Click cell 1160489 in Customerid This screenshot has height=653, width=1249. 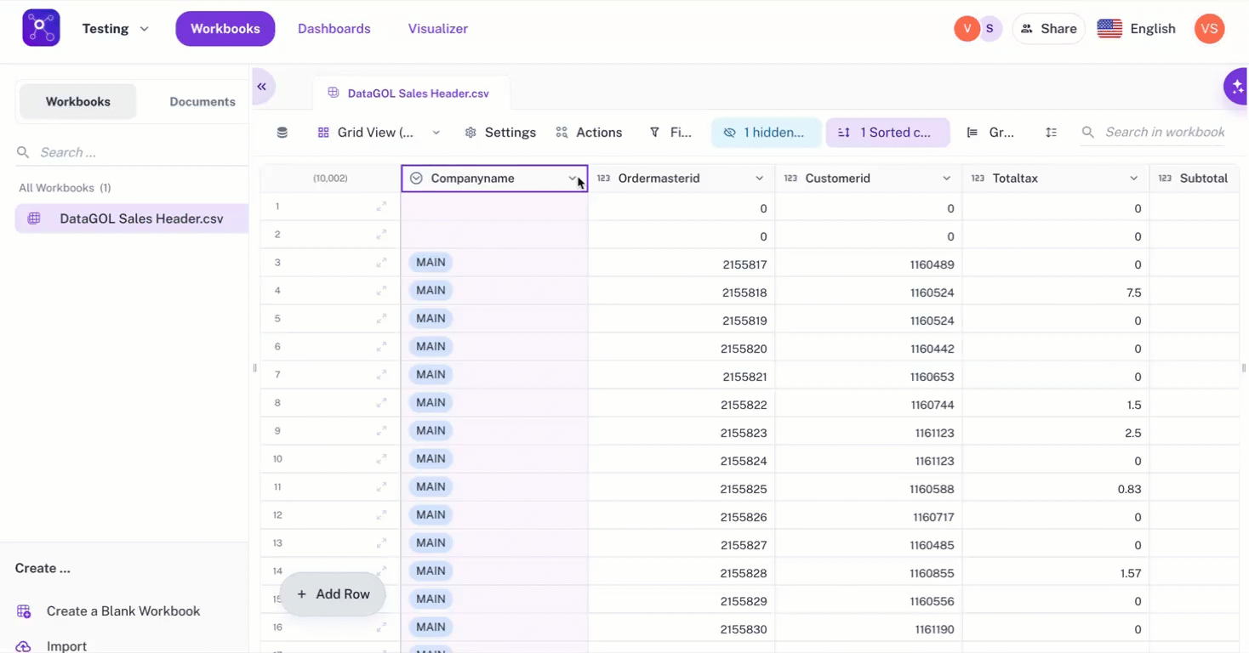tap(869, 264)
